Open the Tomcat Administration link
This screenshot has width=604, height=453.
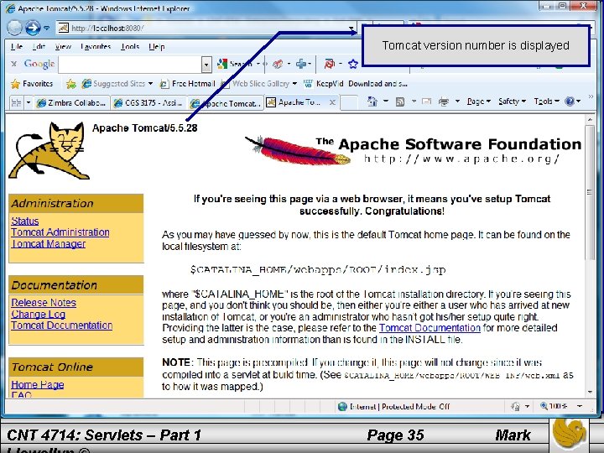click(60, 232)
